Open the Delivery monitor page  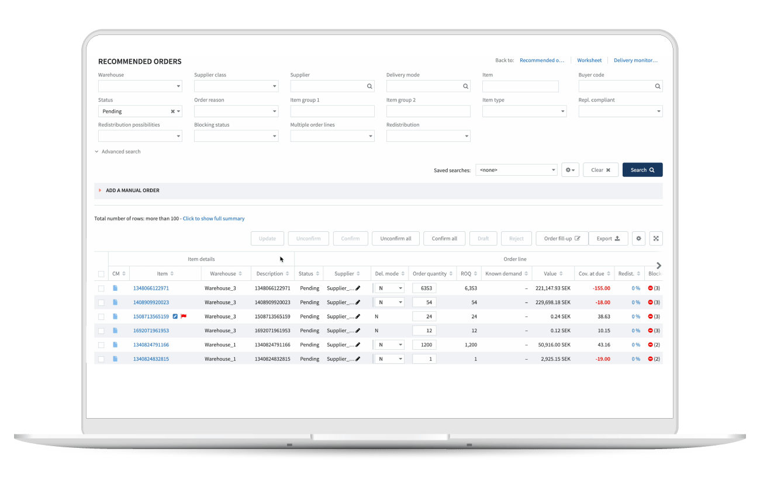coord(635,60)
